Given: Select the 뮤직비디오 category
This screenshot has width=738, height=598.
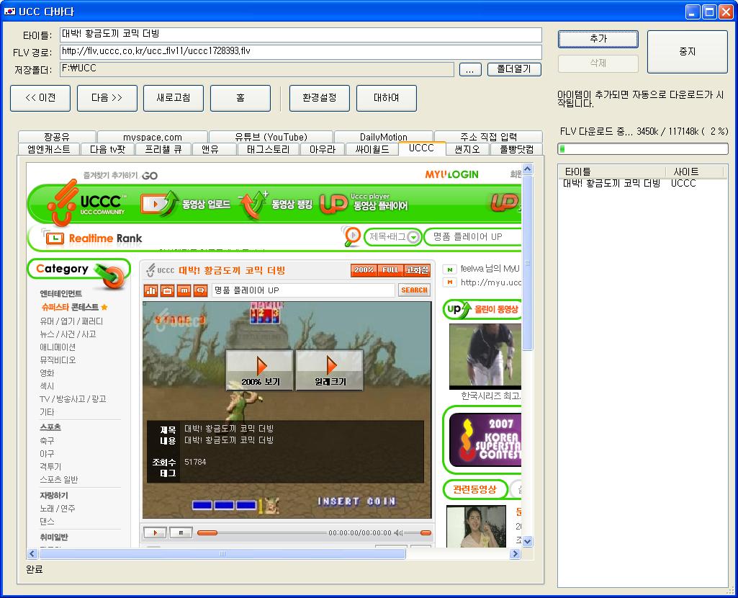Looking at the screenshot, I should [x=58, y=360].
